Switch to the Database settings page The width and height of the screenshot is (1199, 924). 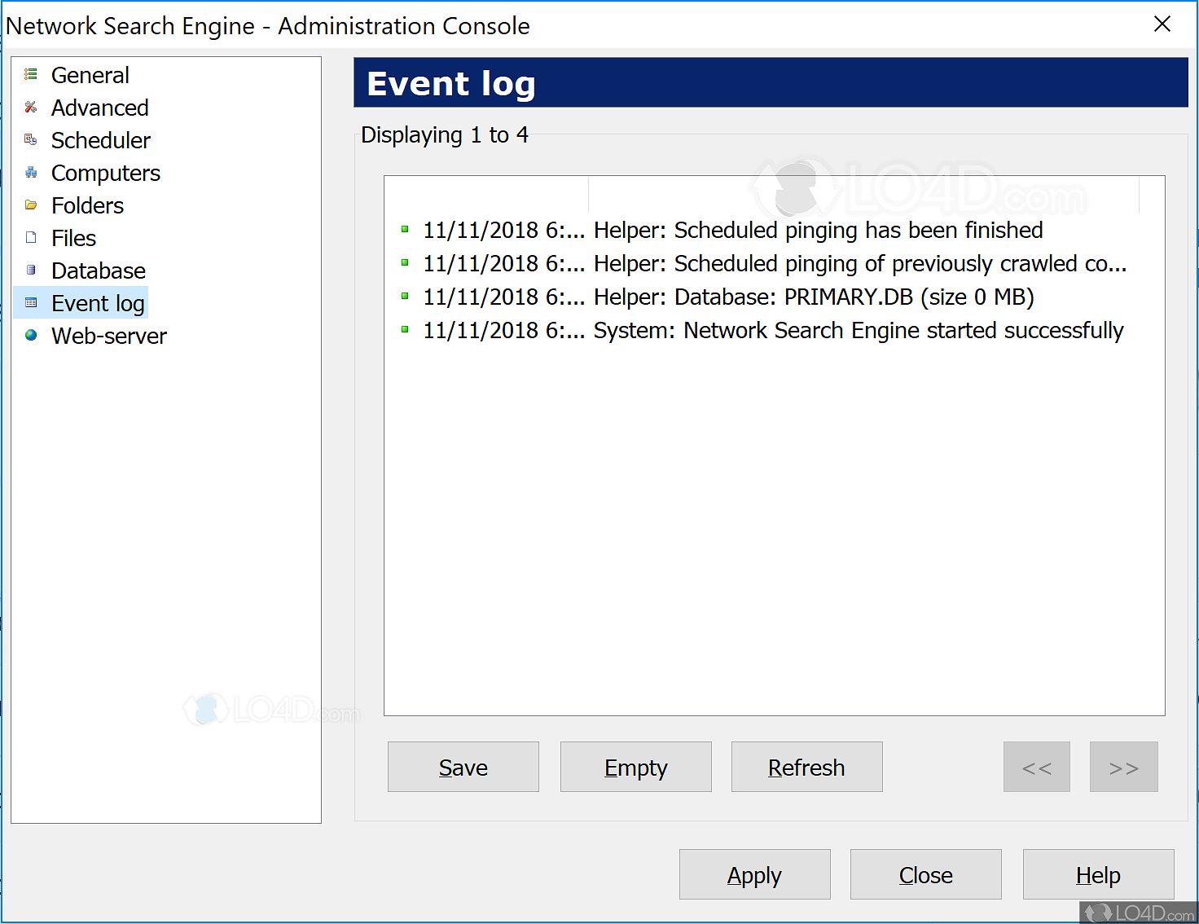tap(98, 270)
